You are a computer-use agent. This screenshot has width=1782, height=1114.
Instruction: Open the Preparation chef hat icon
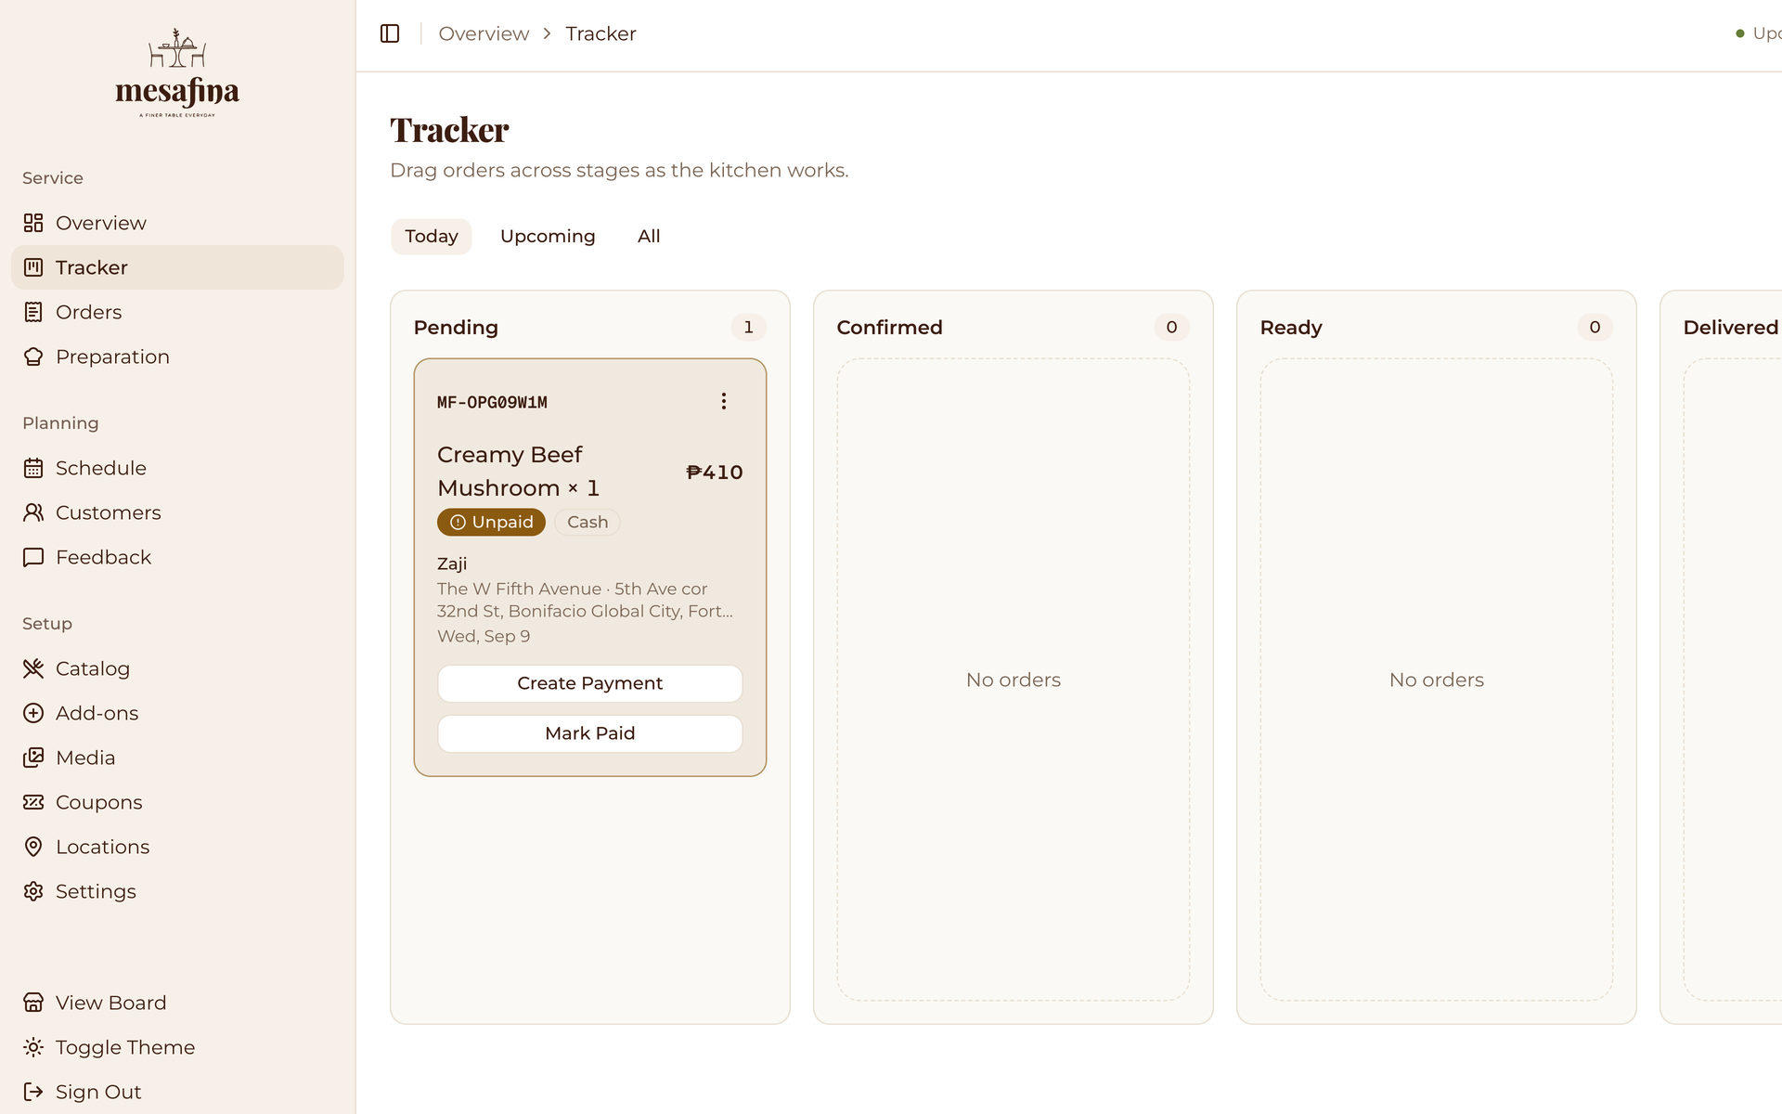(33, 356)
